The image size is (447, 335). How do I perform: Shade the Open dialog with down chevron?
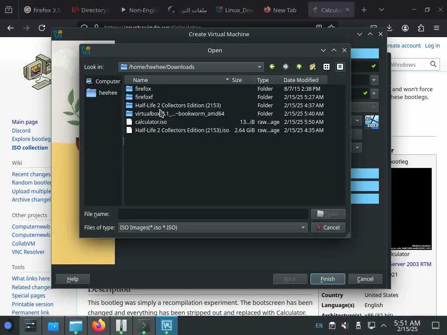click(323, 51)
